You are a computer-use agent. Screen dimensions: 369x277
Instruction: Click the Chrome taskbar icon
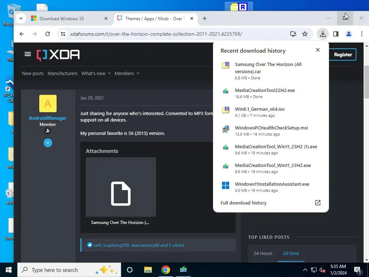166,270
